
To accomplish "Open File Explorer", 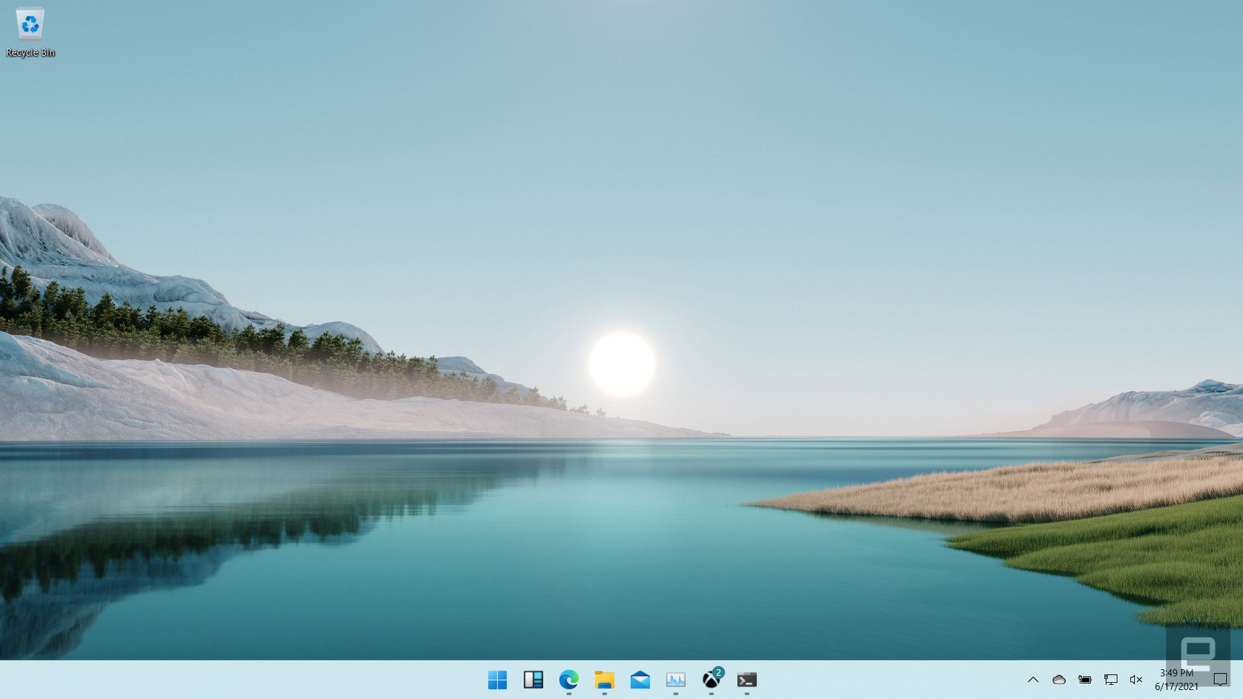I will 605,679.
